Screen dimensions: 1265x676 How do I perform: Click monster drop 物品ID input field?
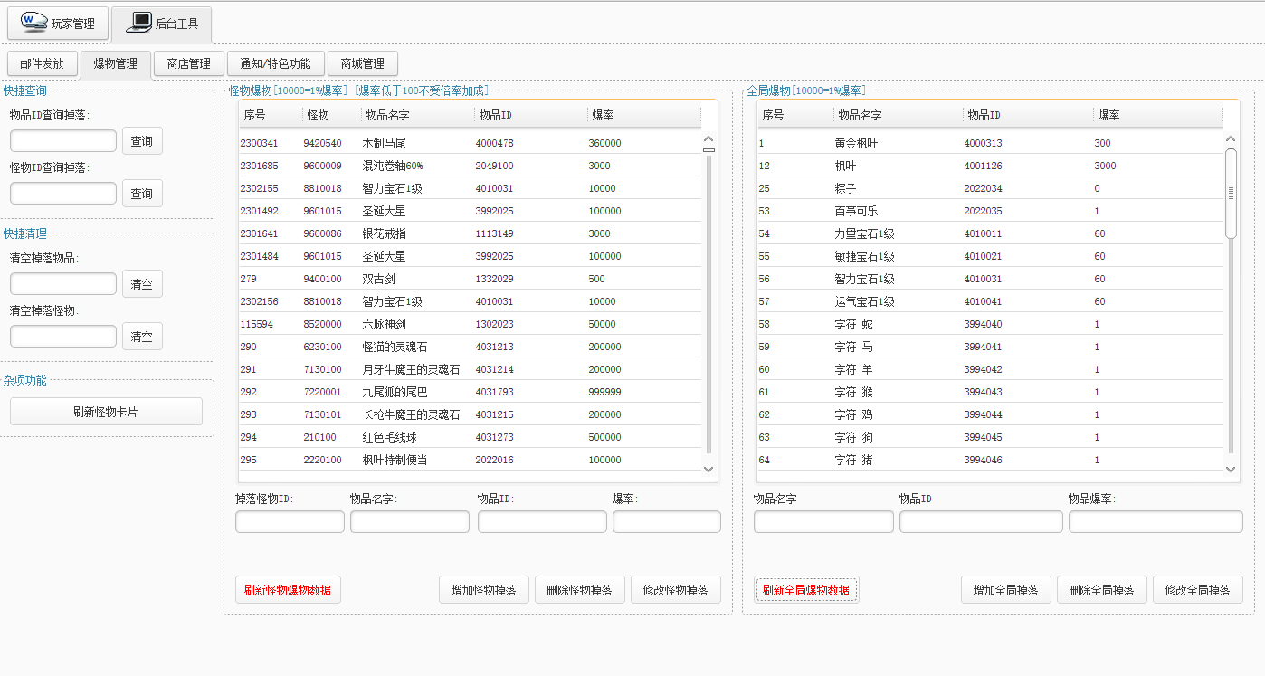tap(542, 521)
